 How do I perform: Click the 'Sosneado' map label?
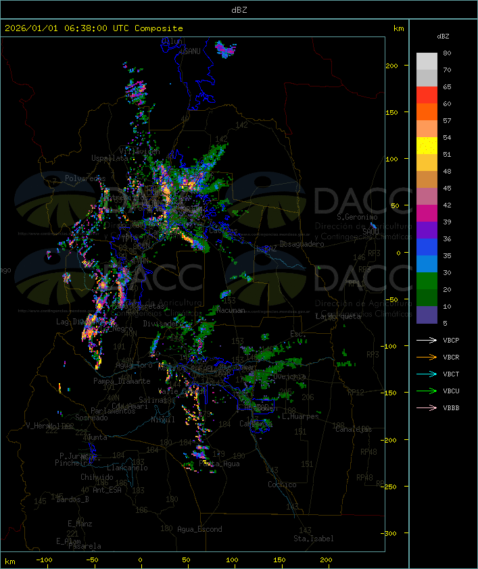point(91,418)
